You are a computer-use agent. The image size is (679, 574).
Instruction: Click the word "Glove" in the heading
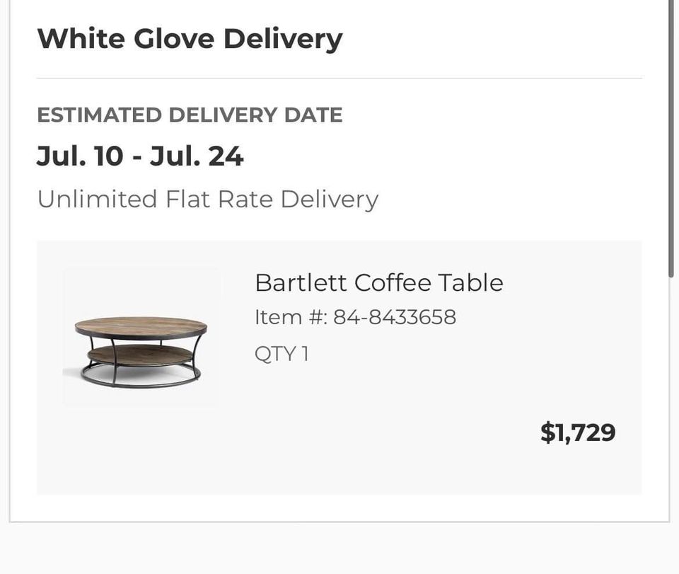pyautogui.click(x=173, y=38)
